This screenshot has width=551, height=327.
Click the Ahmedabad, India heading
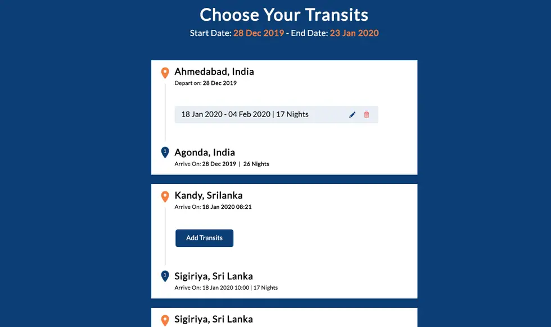[x=214, y=71]
